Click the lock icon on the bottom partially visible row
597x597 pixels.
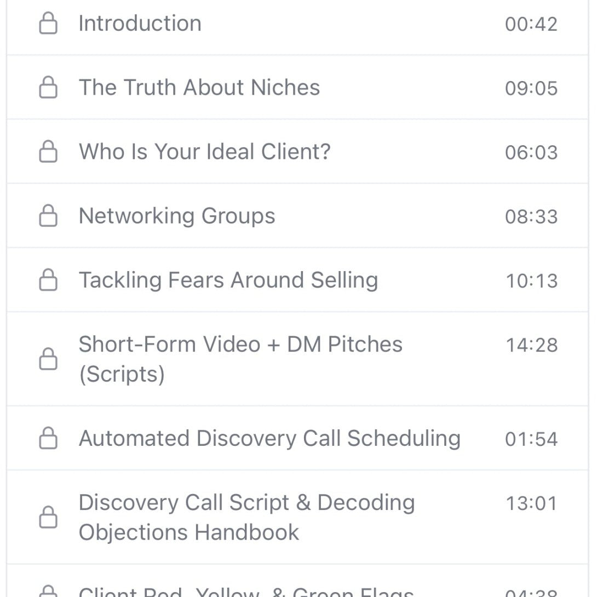(48, 592)
